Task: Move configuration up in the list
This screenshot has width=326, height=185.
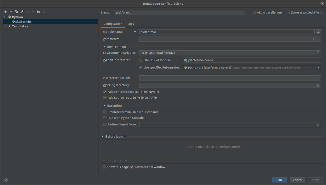Action: click(27, 12)
